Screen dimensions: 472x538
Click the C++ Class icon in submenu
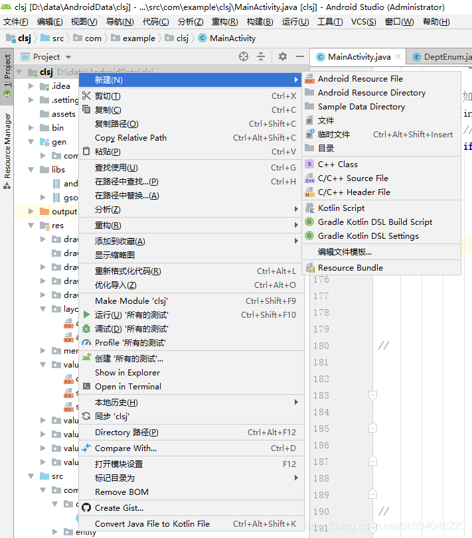[309, 164]
